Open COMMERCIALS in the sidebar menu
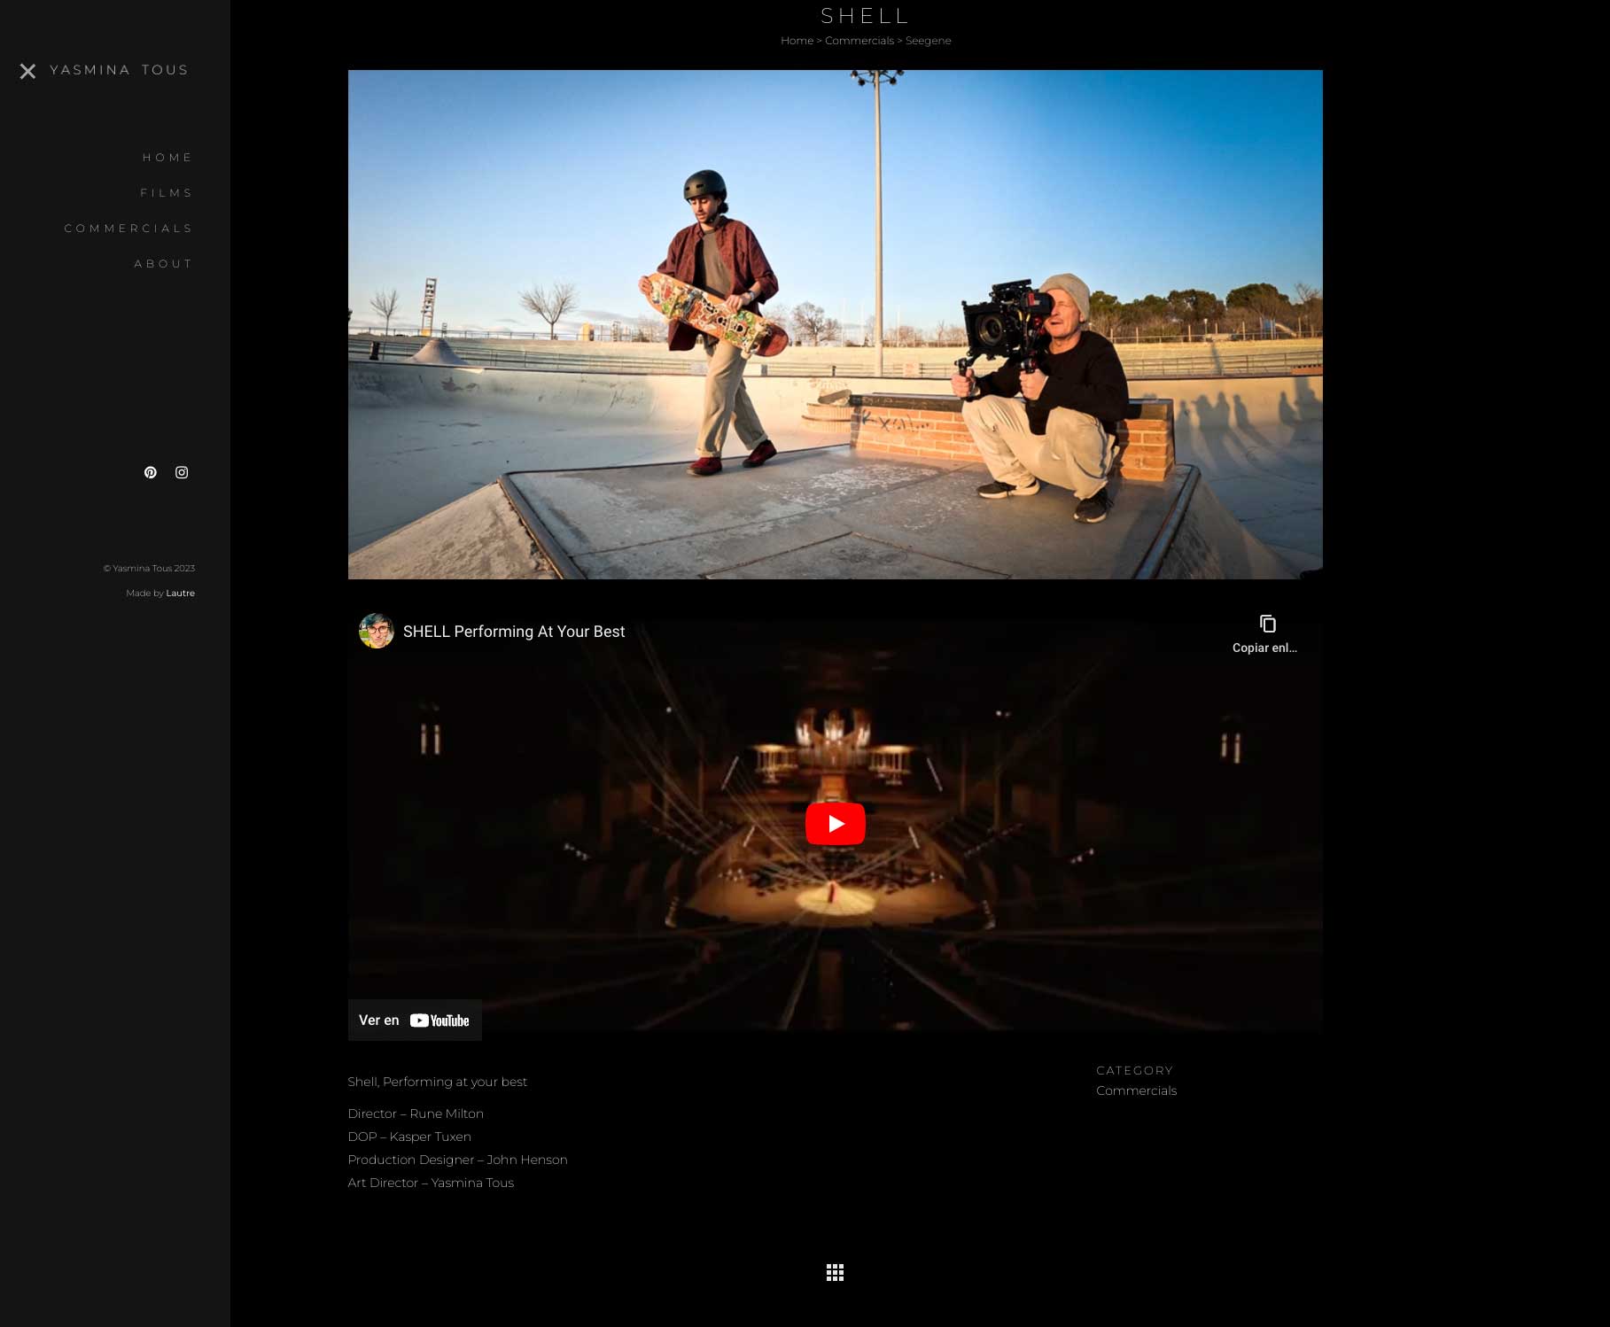 [x=129, y=229]
